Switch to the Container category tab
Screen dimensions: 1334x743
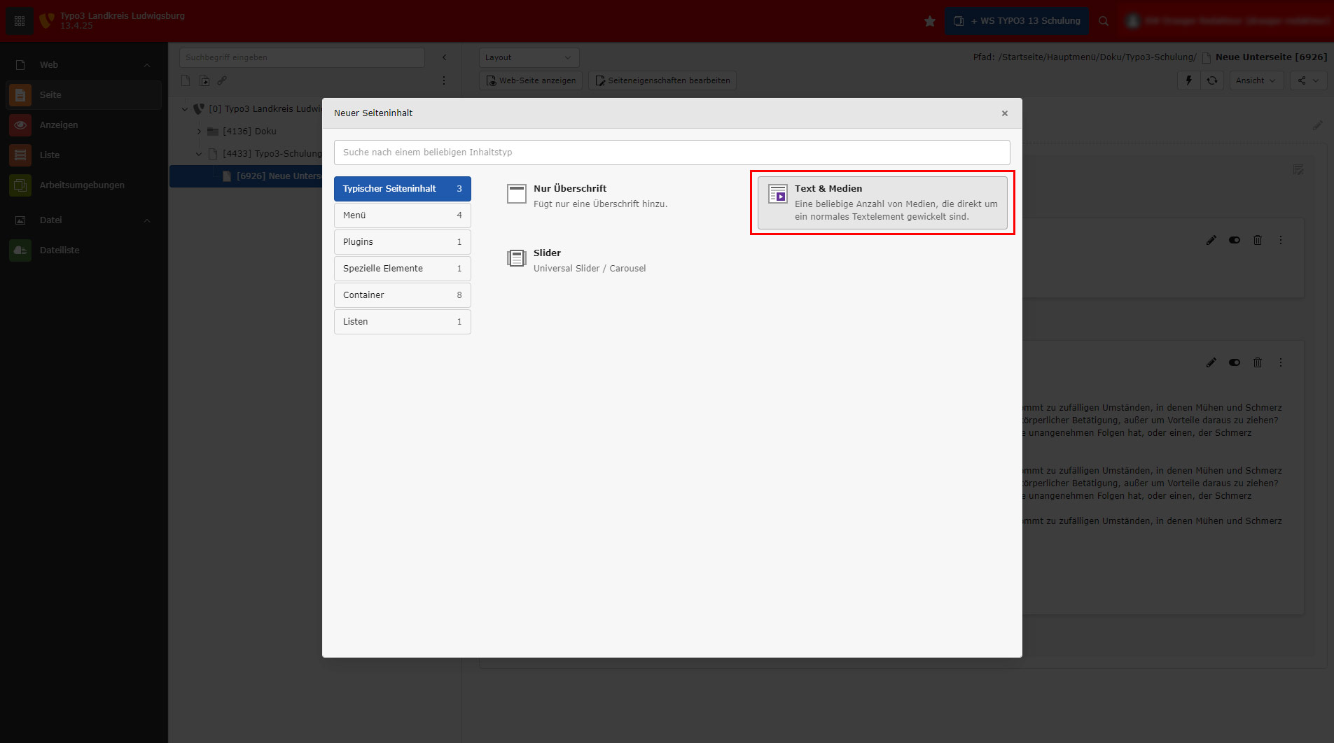click(x=402, y=295)
